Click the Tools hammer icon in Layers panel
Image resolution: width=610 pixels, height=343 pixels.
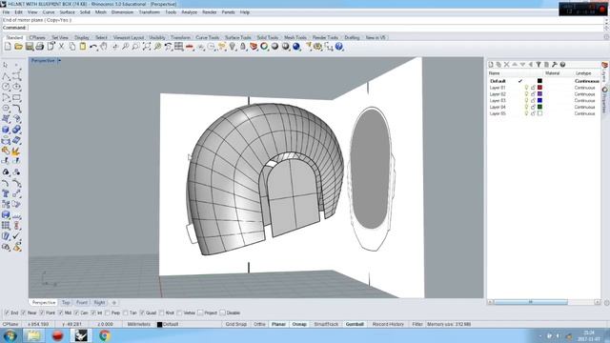pos(555,65)
